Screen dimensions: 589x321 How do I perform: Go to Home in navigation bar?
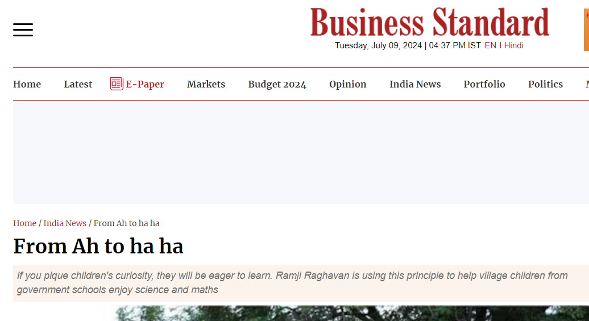pyautogui.click(x=27, y=84)
